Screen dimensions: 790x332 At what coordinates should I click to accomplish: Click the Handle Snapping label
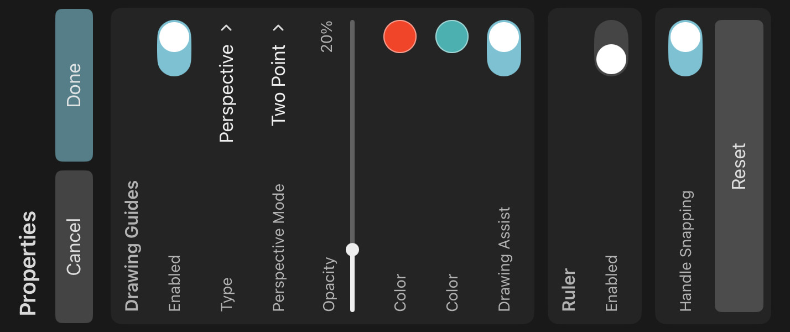click(685, 251)
